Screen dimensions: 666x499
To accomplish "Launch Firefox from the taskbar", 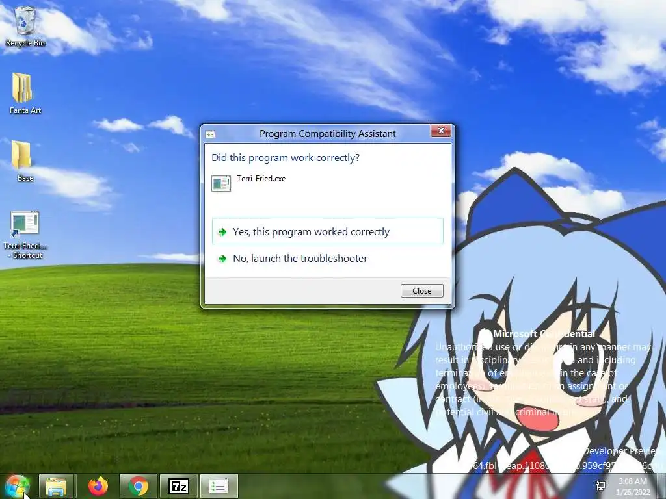I will click(x=98, y=486).
